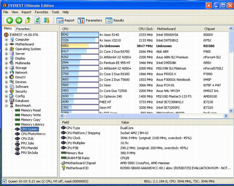Click the Value column header
This screenshot has width=234, height=186.
(176, 122)
